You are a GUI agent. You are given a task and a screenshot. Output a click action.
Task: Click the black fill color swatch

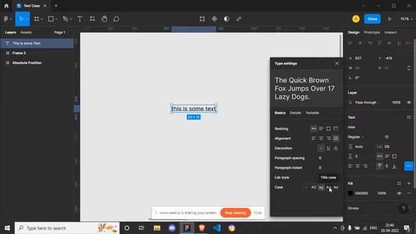pyautogui.click(x=350, y=194)
